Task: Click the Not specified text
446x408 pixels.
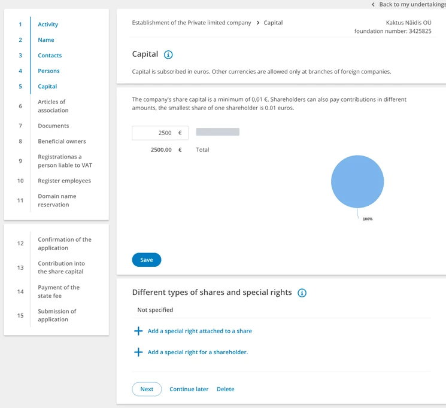Action: click(x=155, y=310)
